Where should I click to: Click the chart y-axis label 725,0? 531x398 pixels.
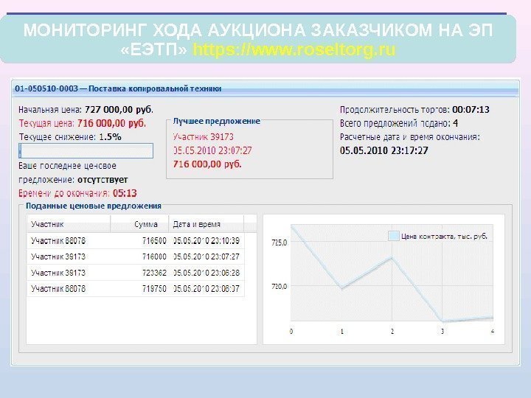279,242
